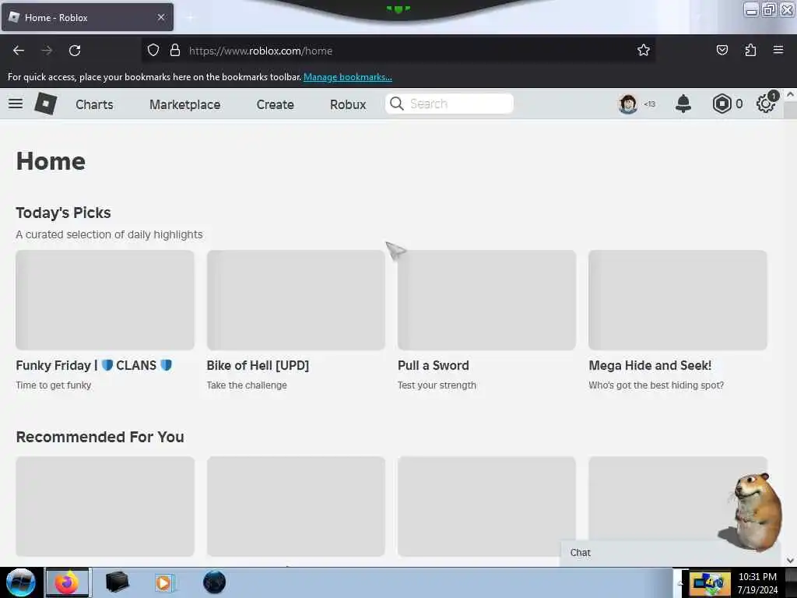Screen dimensions: 797x598
Task: Open the browser extensions icon
Action: coord(750,50)
